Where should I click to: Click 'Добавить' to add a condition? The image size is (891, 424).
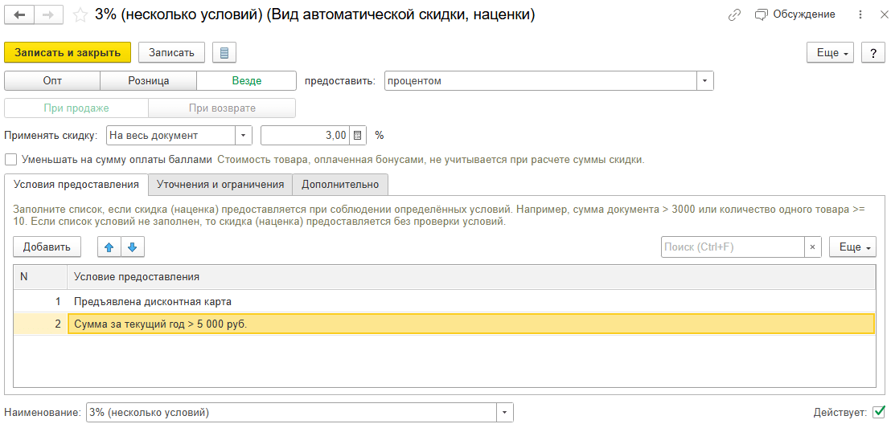(47, 247)
